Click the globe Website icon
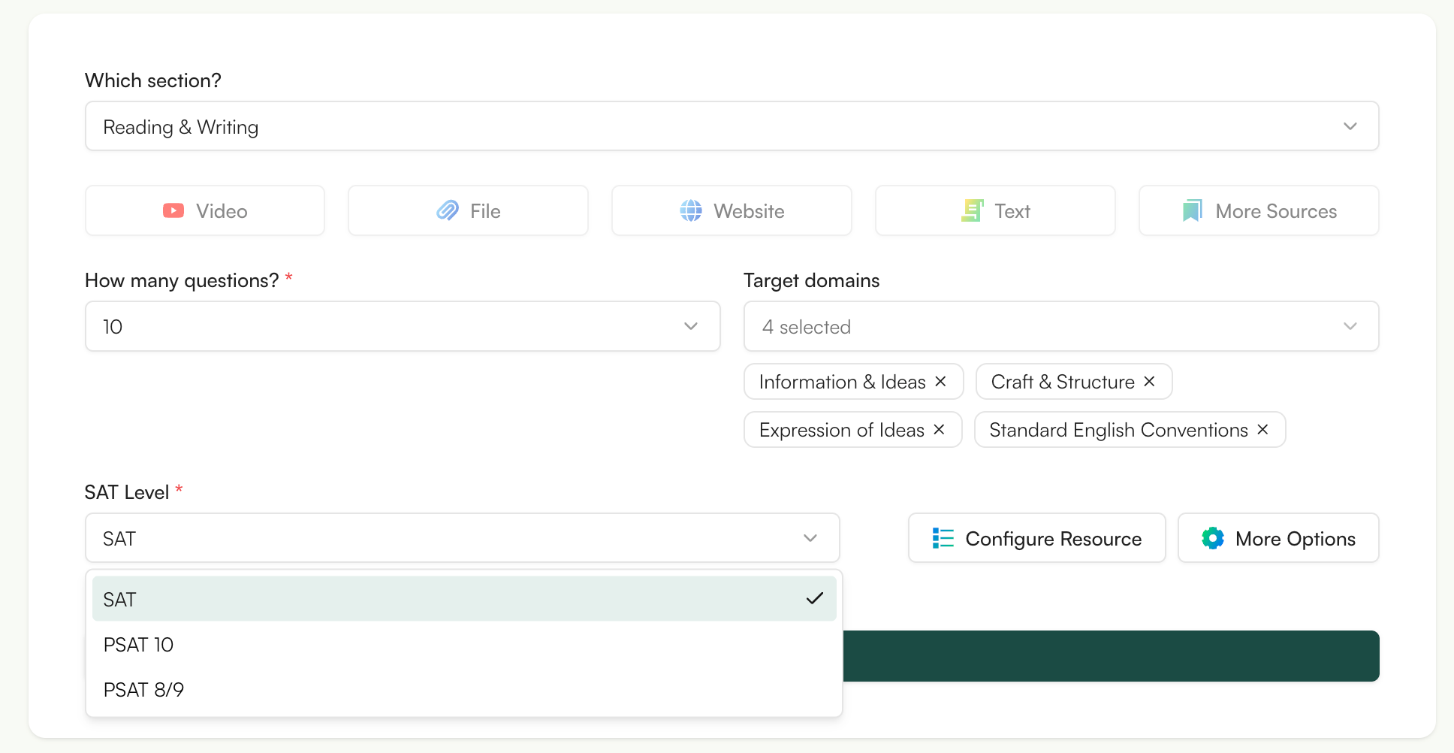 click(691, 210)
